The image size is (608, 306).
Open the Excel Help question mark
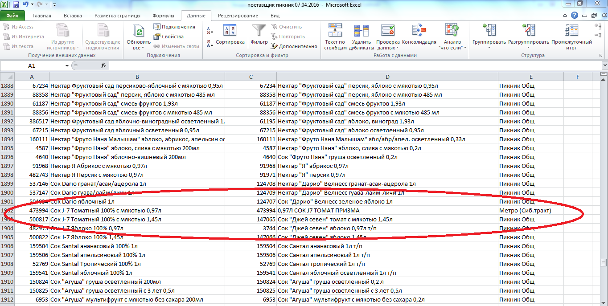click(x=575, y=16)
